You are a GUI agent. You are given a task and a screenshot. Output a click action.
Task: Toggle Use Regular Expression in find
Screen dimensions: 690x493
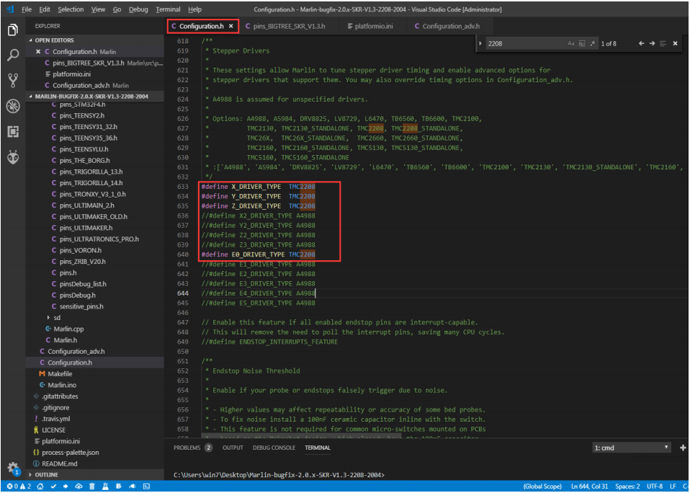[x=593, y=44]
